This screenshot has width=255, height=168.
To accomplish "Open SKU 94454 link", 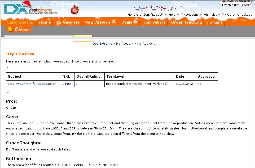I will pos(67,84).
